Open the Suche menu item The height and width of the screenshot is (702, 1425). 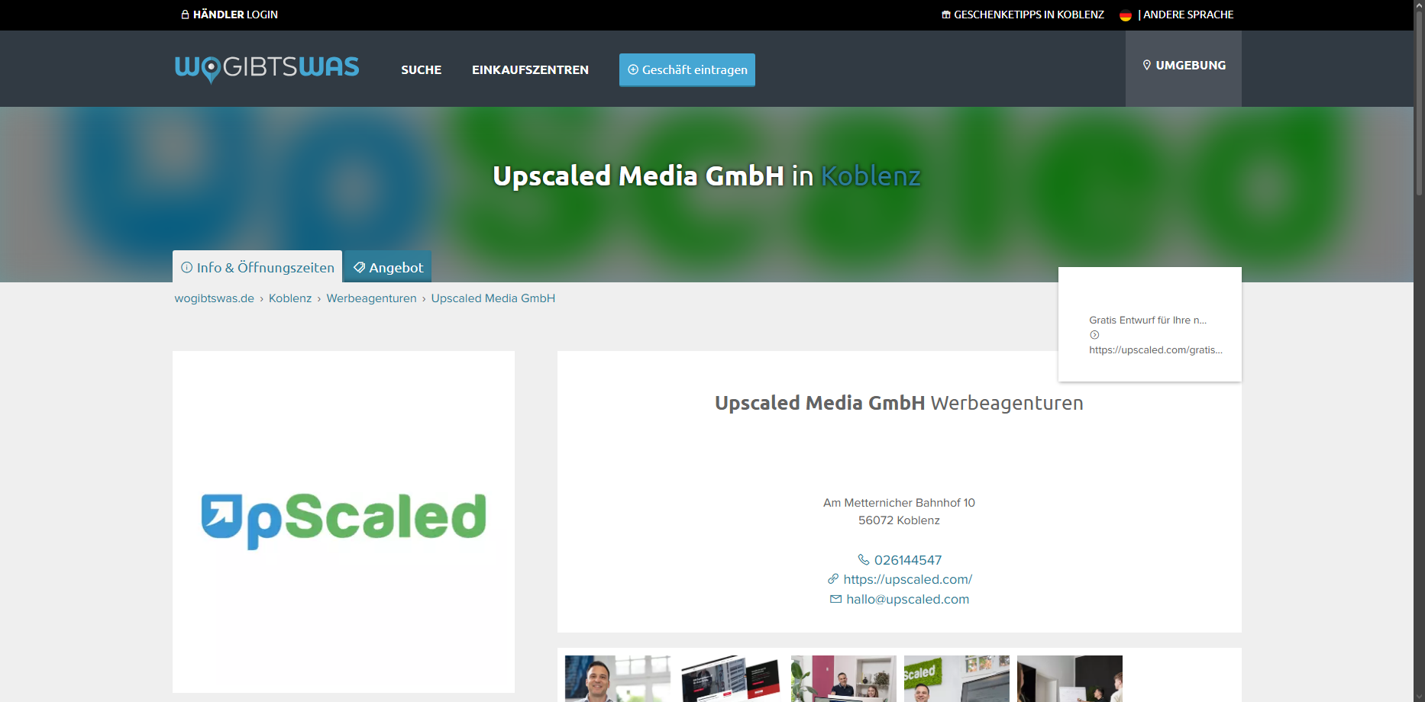coord(422,69)
